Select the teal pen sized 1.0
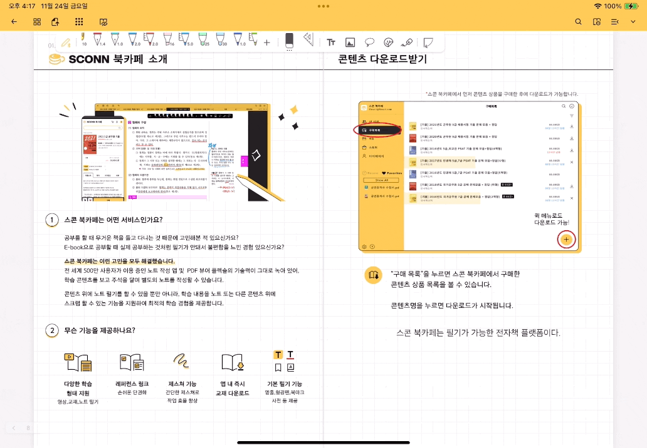This screenshot has width=647, height=448. pos(116,39)
